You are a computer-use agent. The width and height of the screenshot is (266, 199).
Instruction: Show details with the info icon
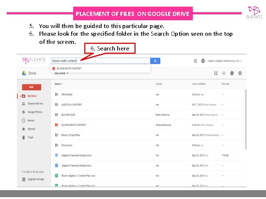(x=232, y=73)
